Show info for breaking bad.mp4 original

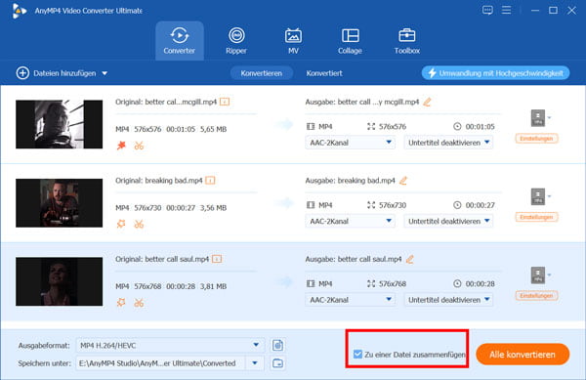[x=210, y=181]
